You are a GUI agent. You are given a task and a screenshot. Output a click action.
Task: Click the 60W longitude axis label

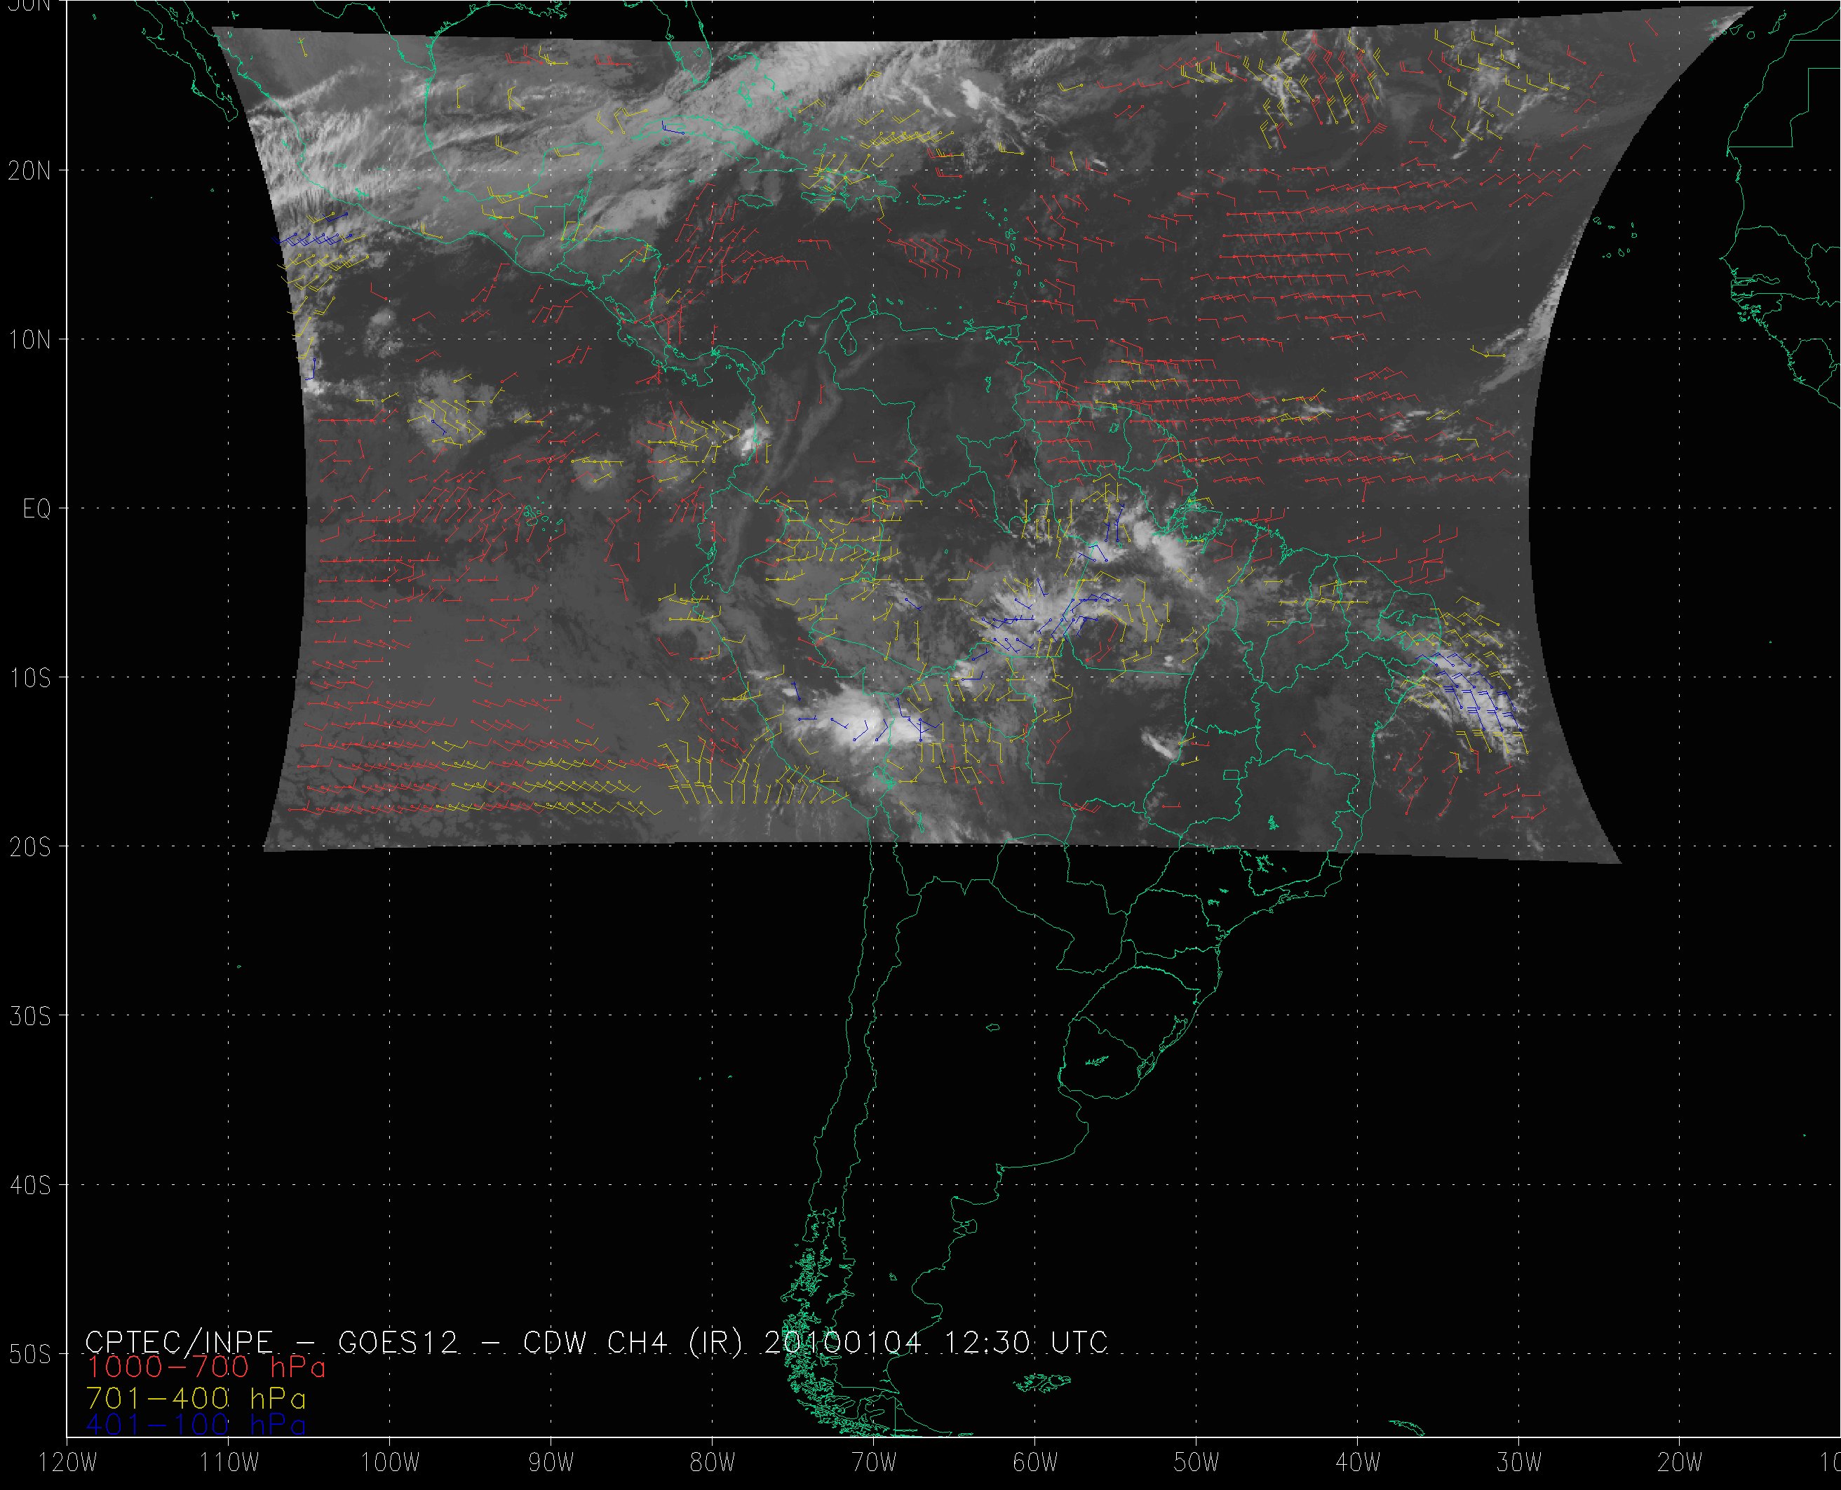tap(1035, 1463)
